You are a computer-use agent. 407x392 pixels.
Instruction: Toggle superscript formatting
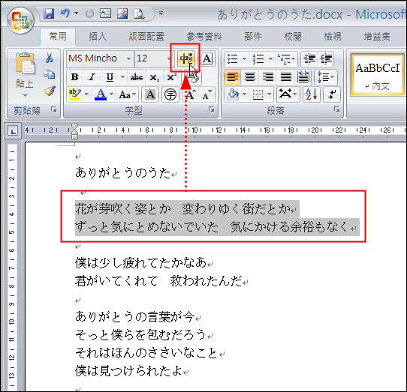coord(171,77)
